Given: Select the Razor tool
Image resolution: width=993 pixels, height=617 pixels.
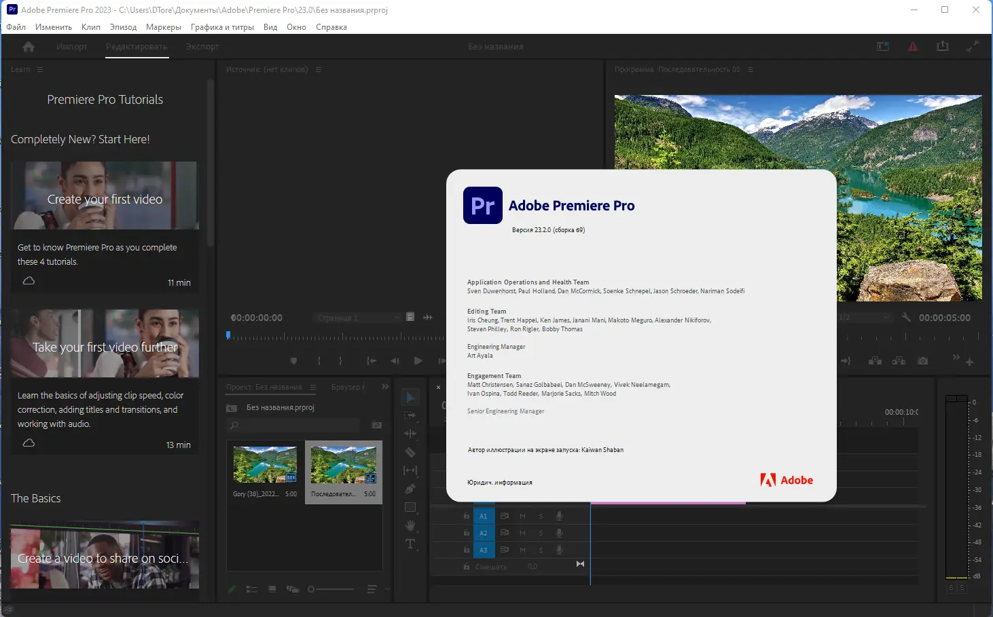Looking at the screenshot, I should point(411,453).
